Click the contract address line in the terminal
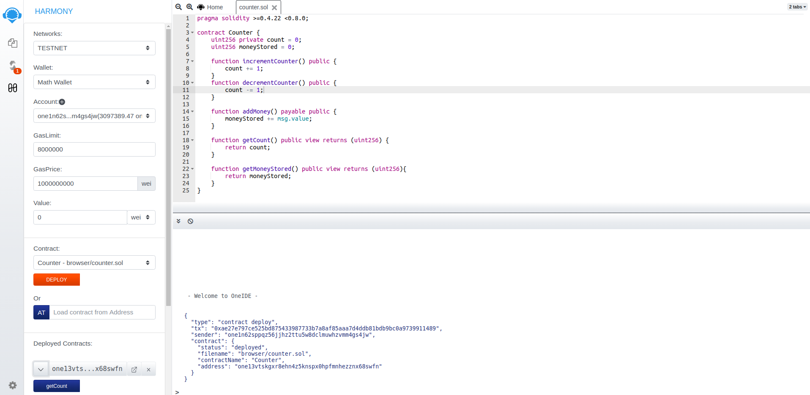This screenshot has width=810, height=395. pyautogui.click(x=289, y=366)
